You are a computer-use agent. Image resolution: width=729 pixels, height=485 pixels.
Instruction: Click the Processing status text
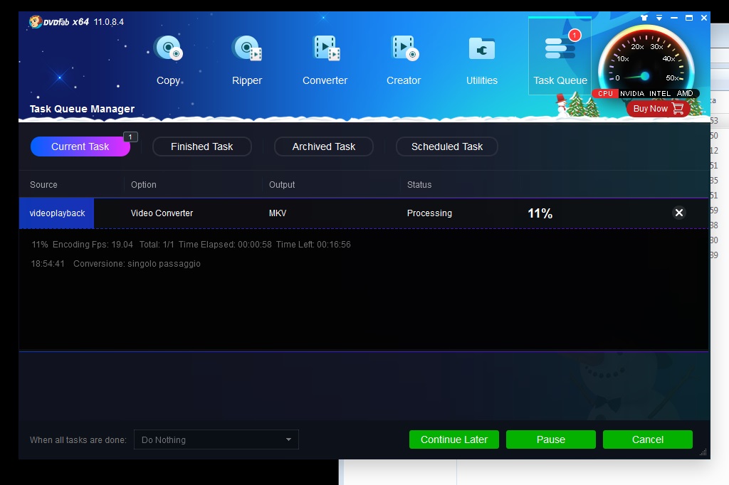(x=429, y=213)
